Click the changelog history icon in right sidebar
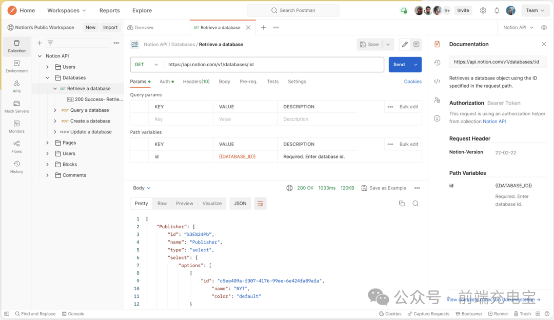Image resolution: width=554 pixels, height=320 pixels. [437, 63]
